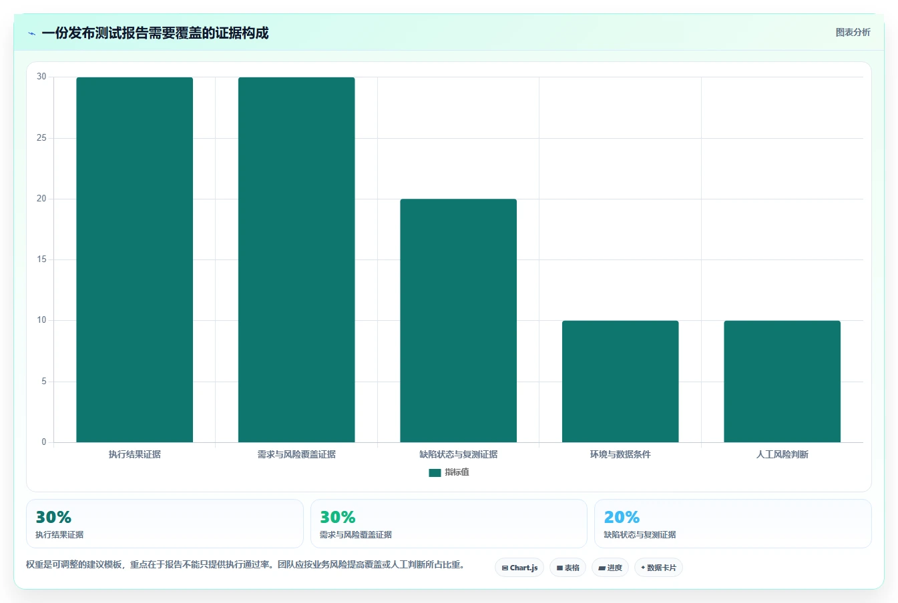Click the y-axis value 5
898x603 pixels.
click(x=44, y=382)
